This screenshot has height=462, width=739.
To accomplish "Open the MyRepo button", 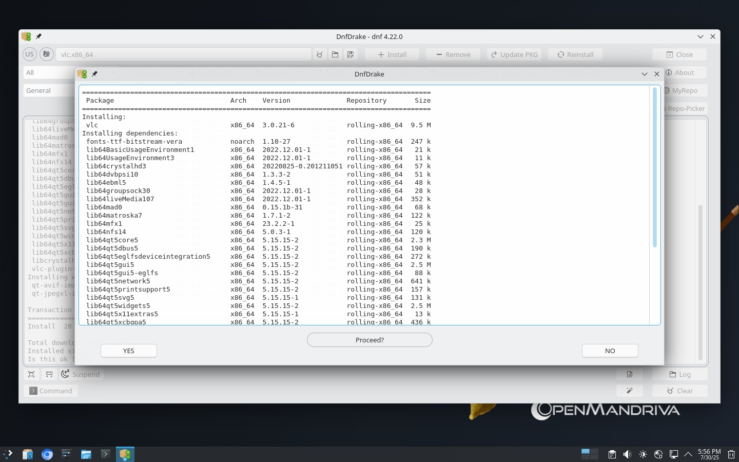I will point(685,90).
